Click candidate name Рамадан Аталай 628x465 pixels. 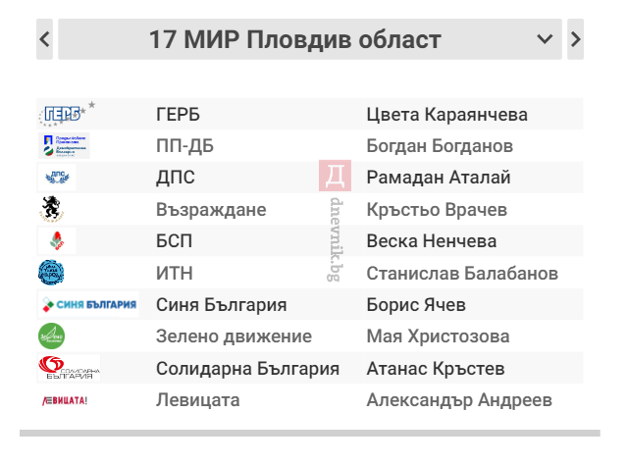(439, 178)
